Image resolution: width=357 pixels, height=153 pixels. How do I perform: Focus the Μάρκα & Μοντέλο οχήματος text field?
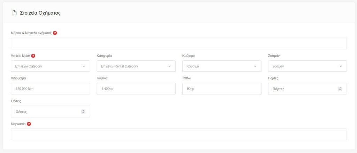178,44
